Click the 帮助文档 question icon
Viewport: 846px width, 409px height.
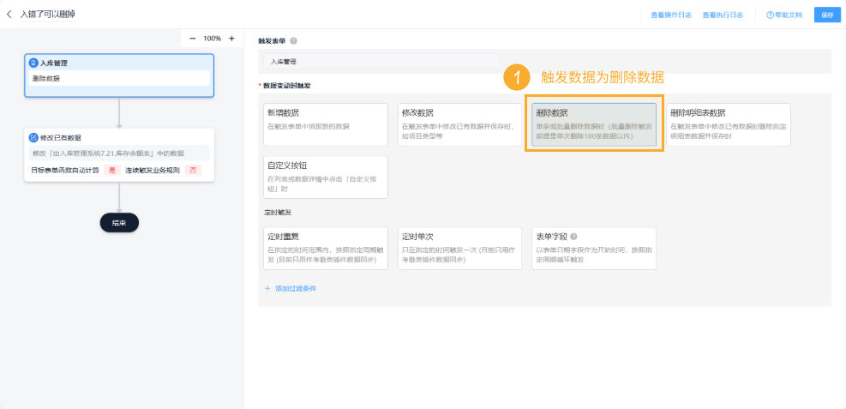[770, 15]
